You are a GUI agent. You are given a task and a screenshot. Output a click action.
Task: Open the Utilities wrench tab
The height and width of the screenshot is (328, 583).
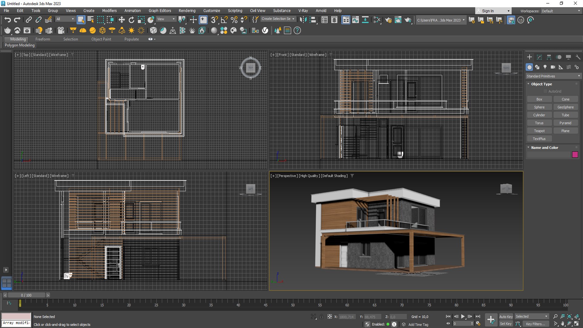tap(578, 57)
